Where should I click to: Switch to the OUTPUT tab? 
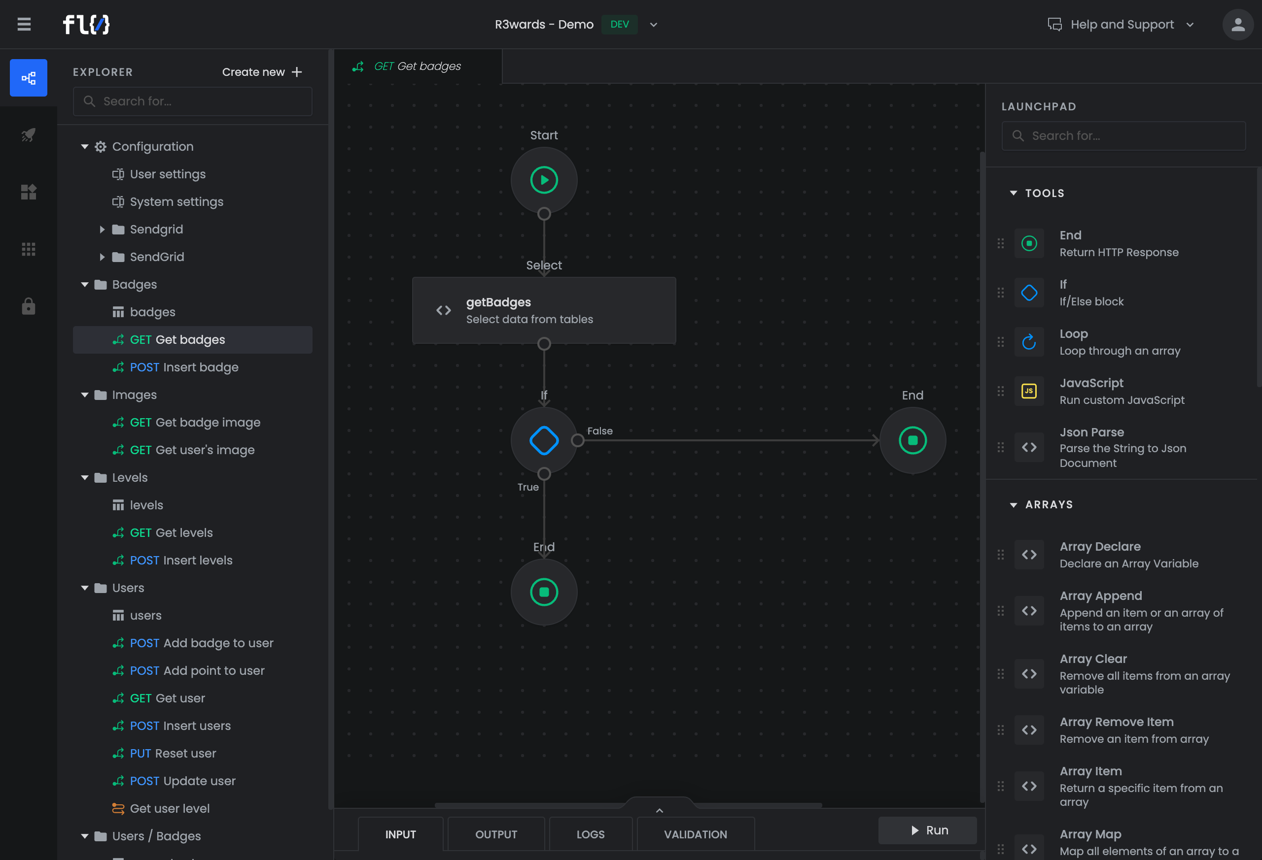tap(496, 834)
